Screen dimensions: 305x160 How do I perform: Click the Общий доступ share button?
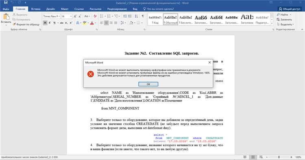click(290, 9)
